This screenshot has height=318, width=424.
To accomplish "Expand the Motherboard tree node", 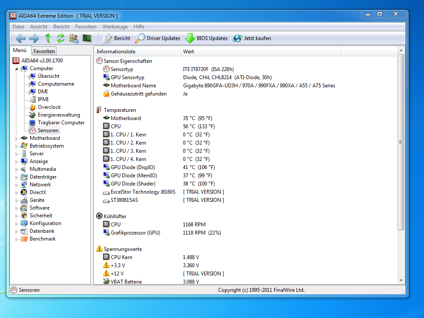I will 16,139.
